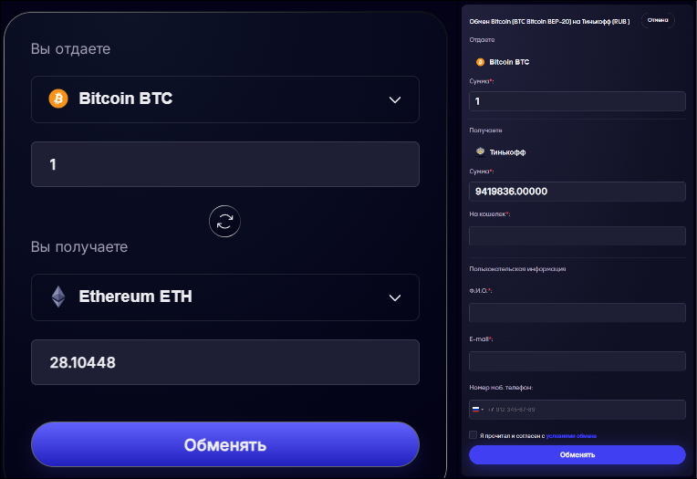
Task: Click the E-mail input field
Action: click(x=577, y=361)
